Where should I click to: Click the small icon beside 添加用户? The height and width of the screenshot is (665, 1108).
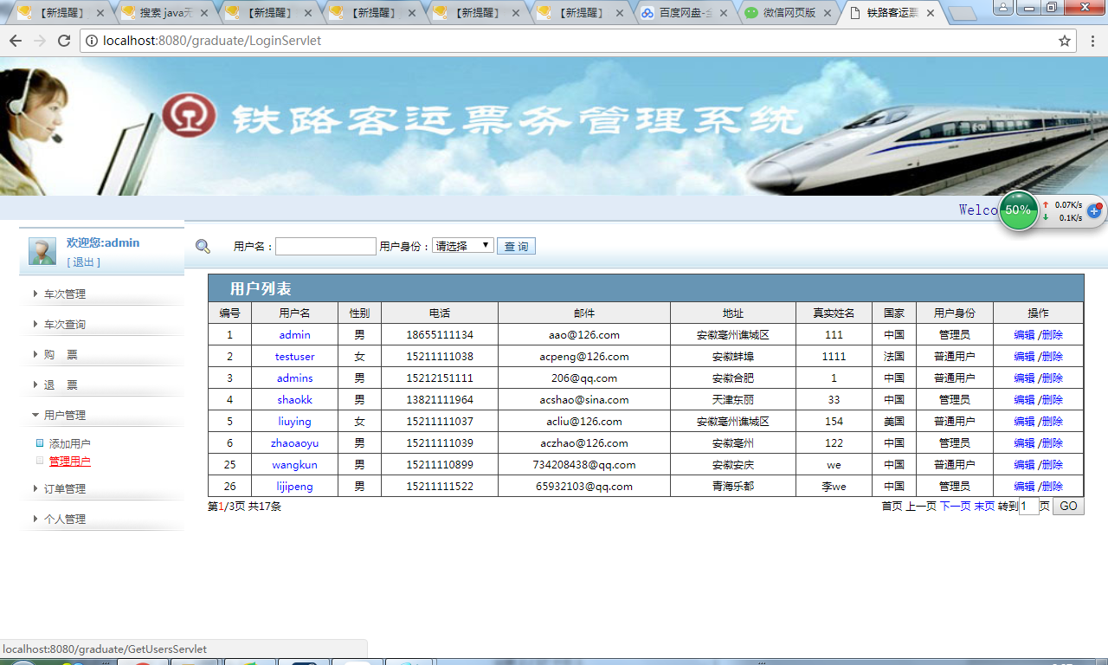point(39,442)
